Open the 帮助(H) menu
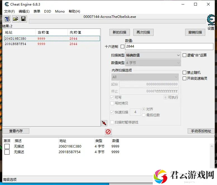 (75, 11)
